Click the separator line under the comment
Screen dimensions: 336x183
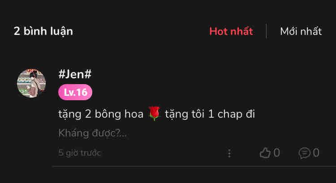click(194, 166)
